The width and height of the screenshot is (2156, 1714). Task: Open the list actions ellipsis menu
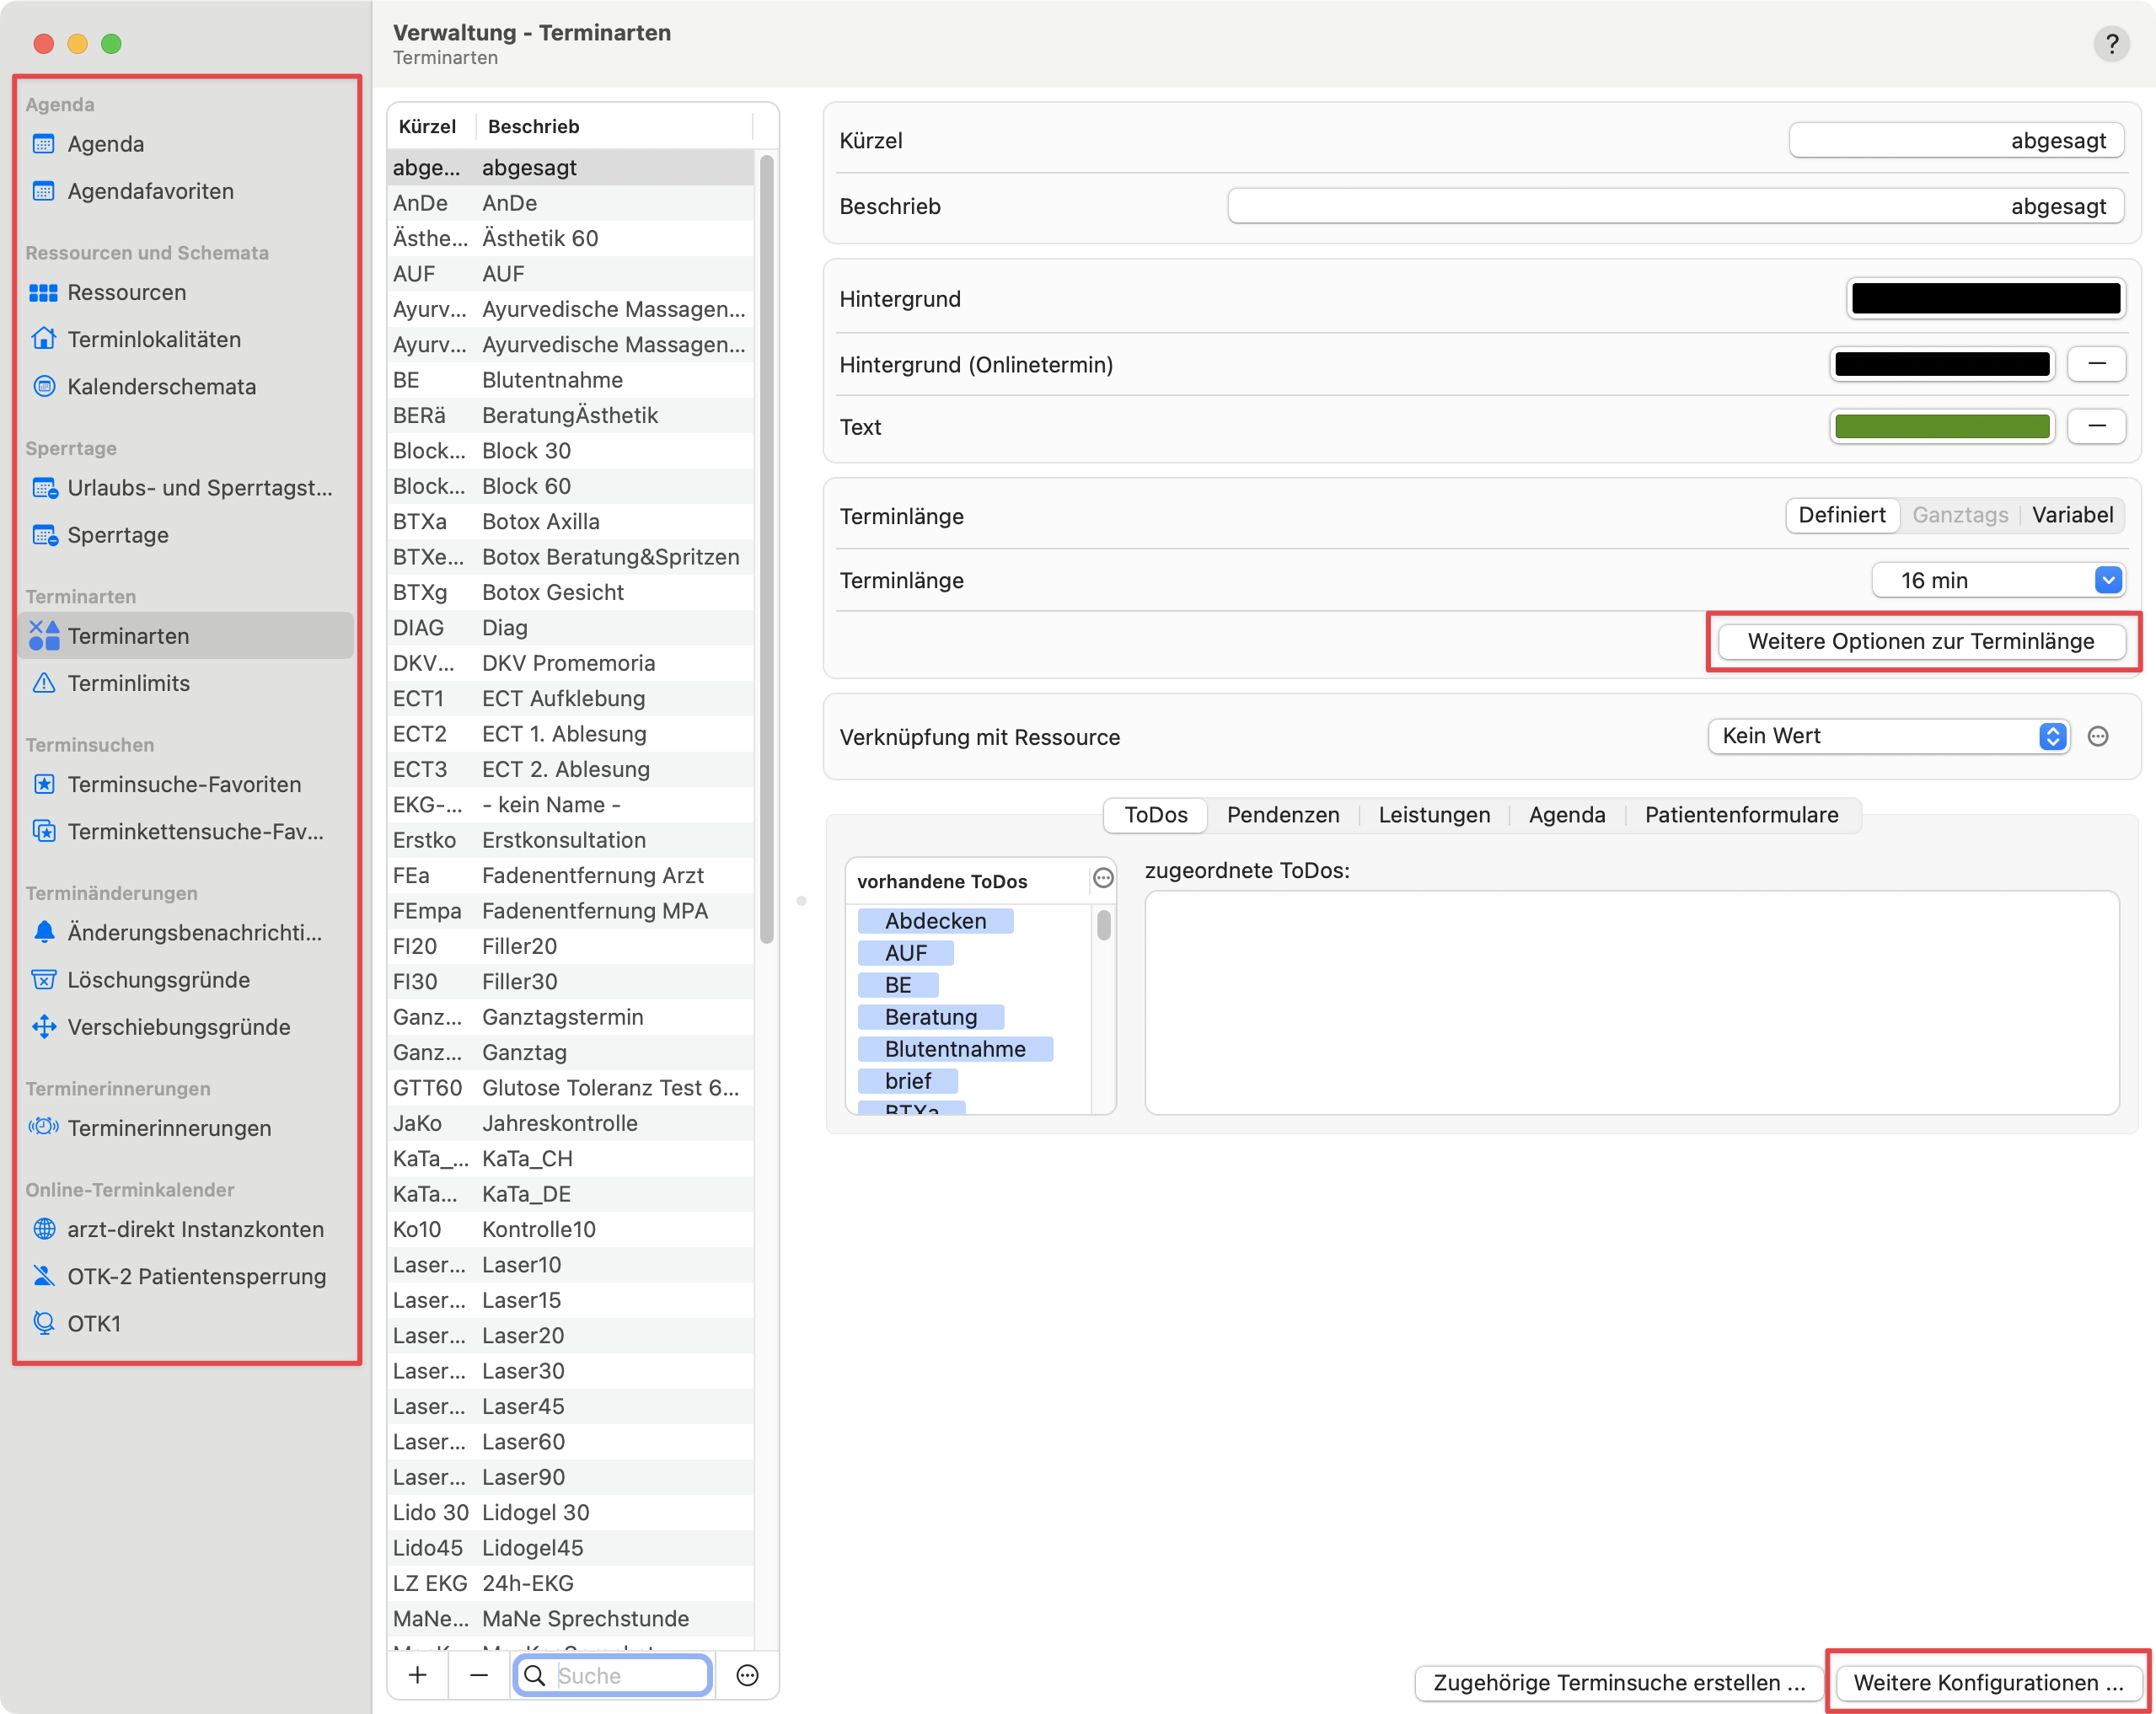pos(747,1675)
